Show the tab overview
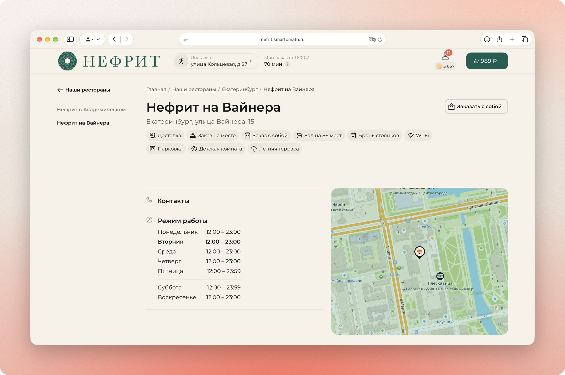Image resolution: width=565 pixels, height=375 pixels. point(525,39)
